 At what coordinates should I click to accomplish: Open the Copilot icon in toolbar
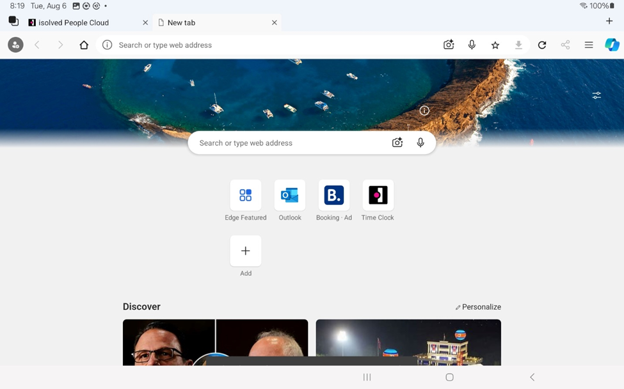(612, 45)
